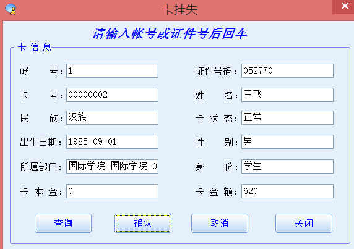354x249 pixels.
Task: Click the blue instruction heading text
Action: pyautogui.click(x=170, y=33)
